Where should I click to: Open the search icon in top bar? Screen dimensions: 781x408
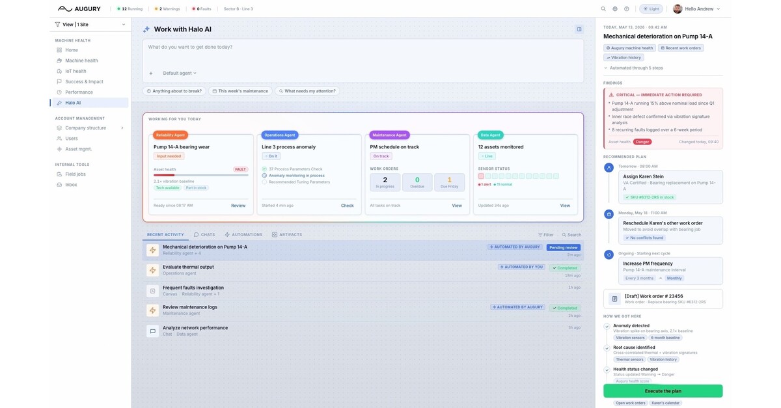tap(603, 9)
